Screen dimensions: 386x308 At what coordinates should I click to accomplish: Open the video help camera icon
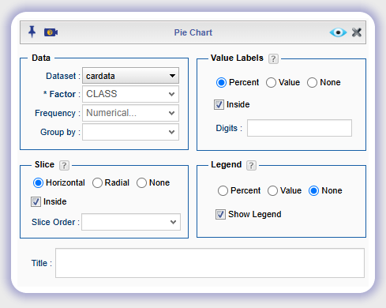(51, 32)
